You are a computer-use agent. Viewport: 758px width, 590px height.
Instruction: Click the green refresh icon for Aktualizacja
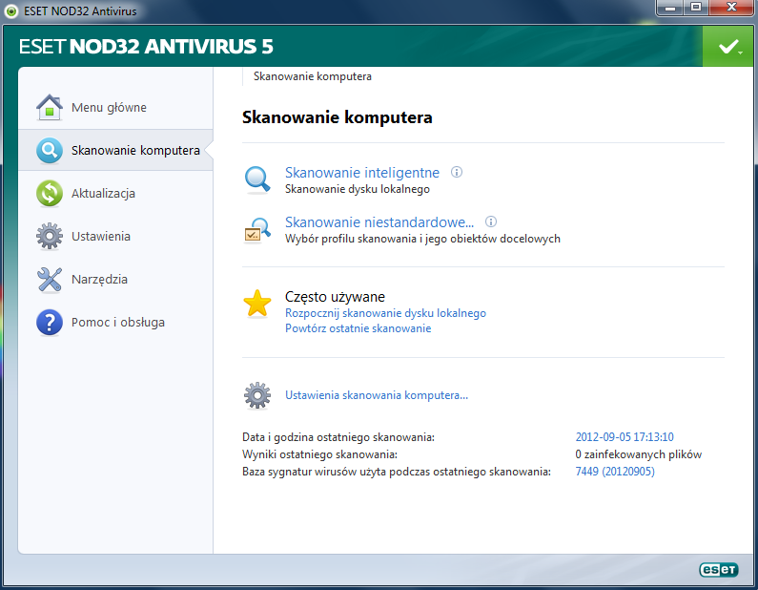tap(50, 193)
